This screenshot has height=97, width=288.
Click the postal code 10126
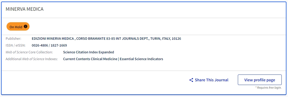point(176,39)
